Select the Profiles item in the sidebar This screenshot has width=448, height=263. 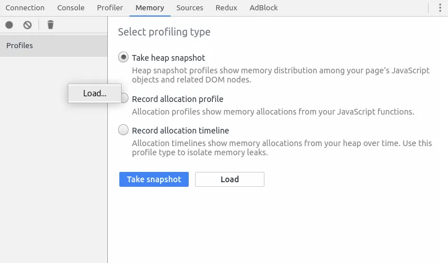pyautogui.click(x=20, y=45)
